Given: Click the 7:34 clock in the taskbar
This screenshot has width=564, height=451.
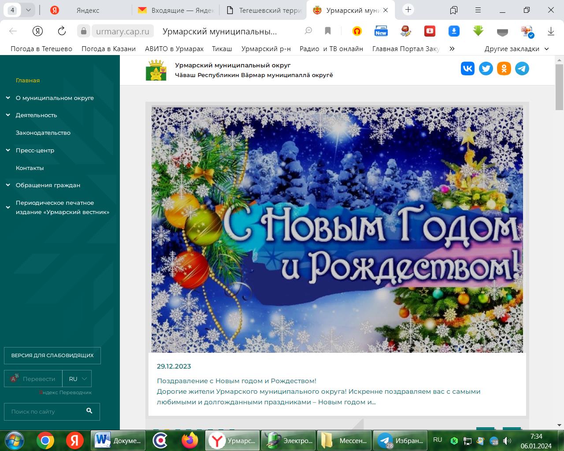Looking at the screenshot, I should pyautogui.click(x=536, y=436).
